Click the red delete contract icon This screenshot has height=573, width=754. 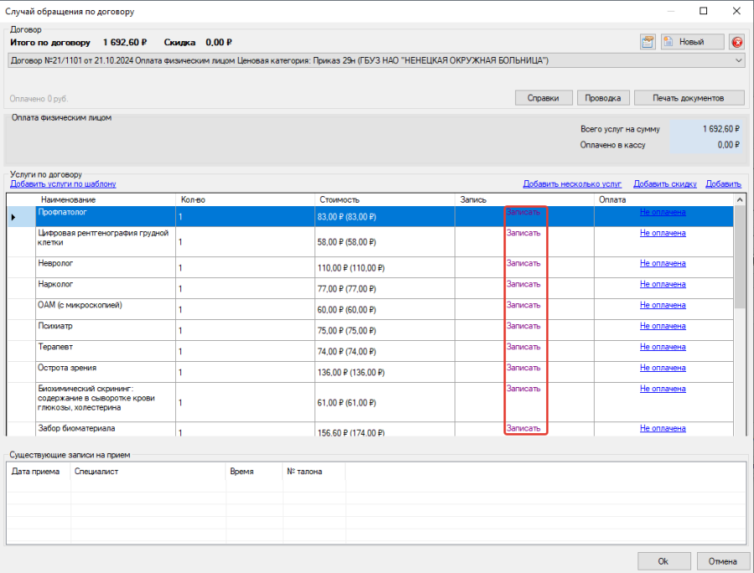pyautogui.click(x=736, y=42)
